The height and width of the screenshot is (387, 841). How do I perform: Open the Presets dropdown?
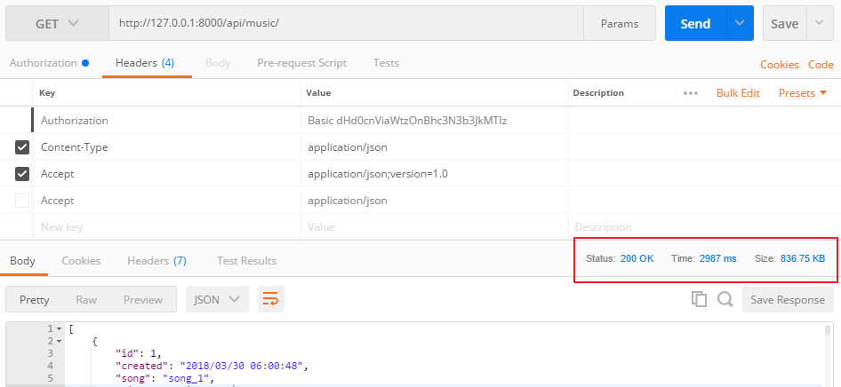(x=803, y=93)
